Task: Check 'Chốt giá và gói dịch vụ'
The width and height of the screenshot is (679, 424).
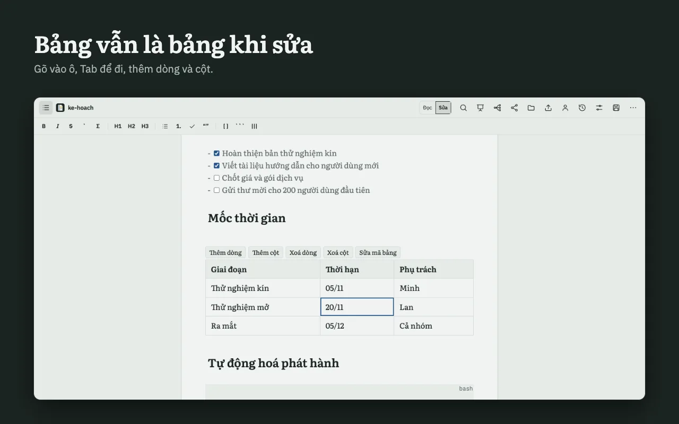Action: click(216, 178)
